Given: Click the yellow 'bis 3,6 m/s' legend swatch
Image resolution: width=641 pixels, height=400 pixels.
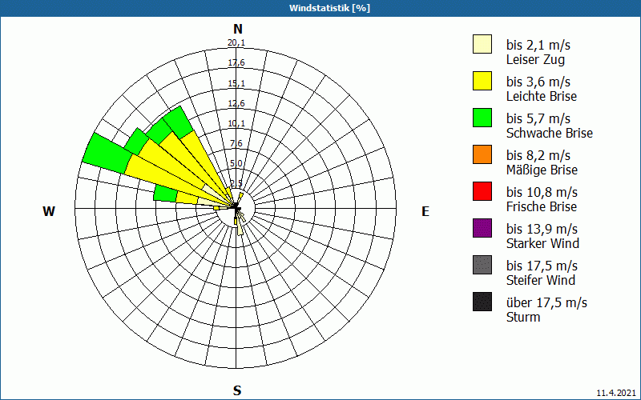Looking at the screenshot, I should [x=482, y=81].
